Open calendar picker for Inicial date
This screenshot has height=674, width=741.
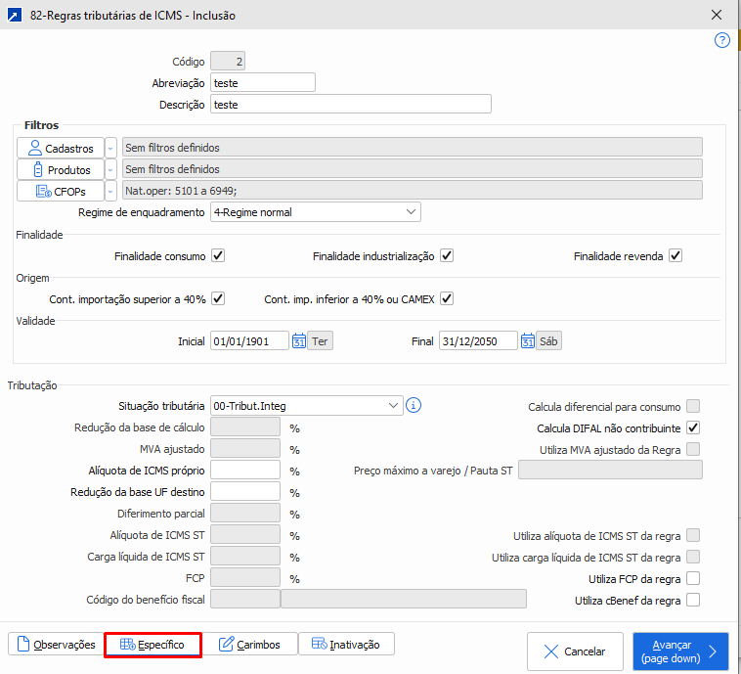point(297,341)
